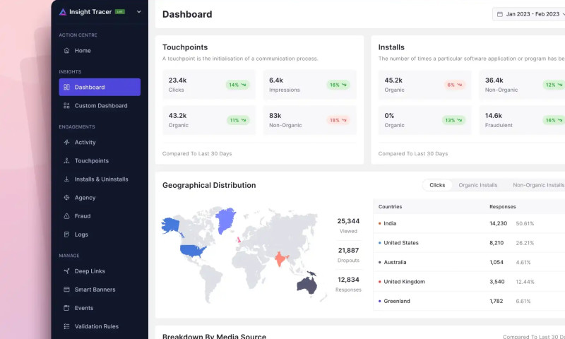Open Validation Rules in the Manage section
This screenshot has width=565, height=339.
tap(96, 326)
